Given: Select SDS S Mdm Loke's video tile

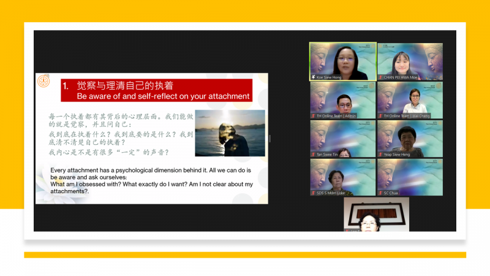Looking at the screenshot, I should [x=342, y=176].
